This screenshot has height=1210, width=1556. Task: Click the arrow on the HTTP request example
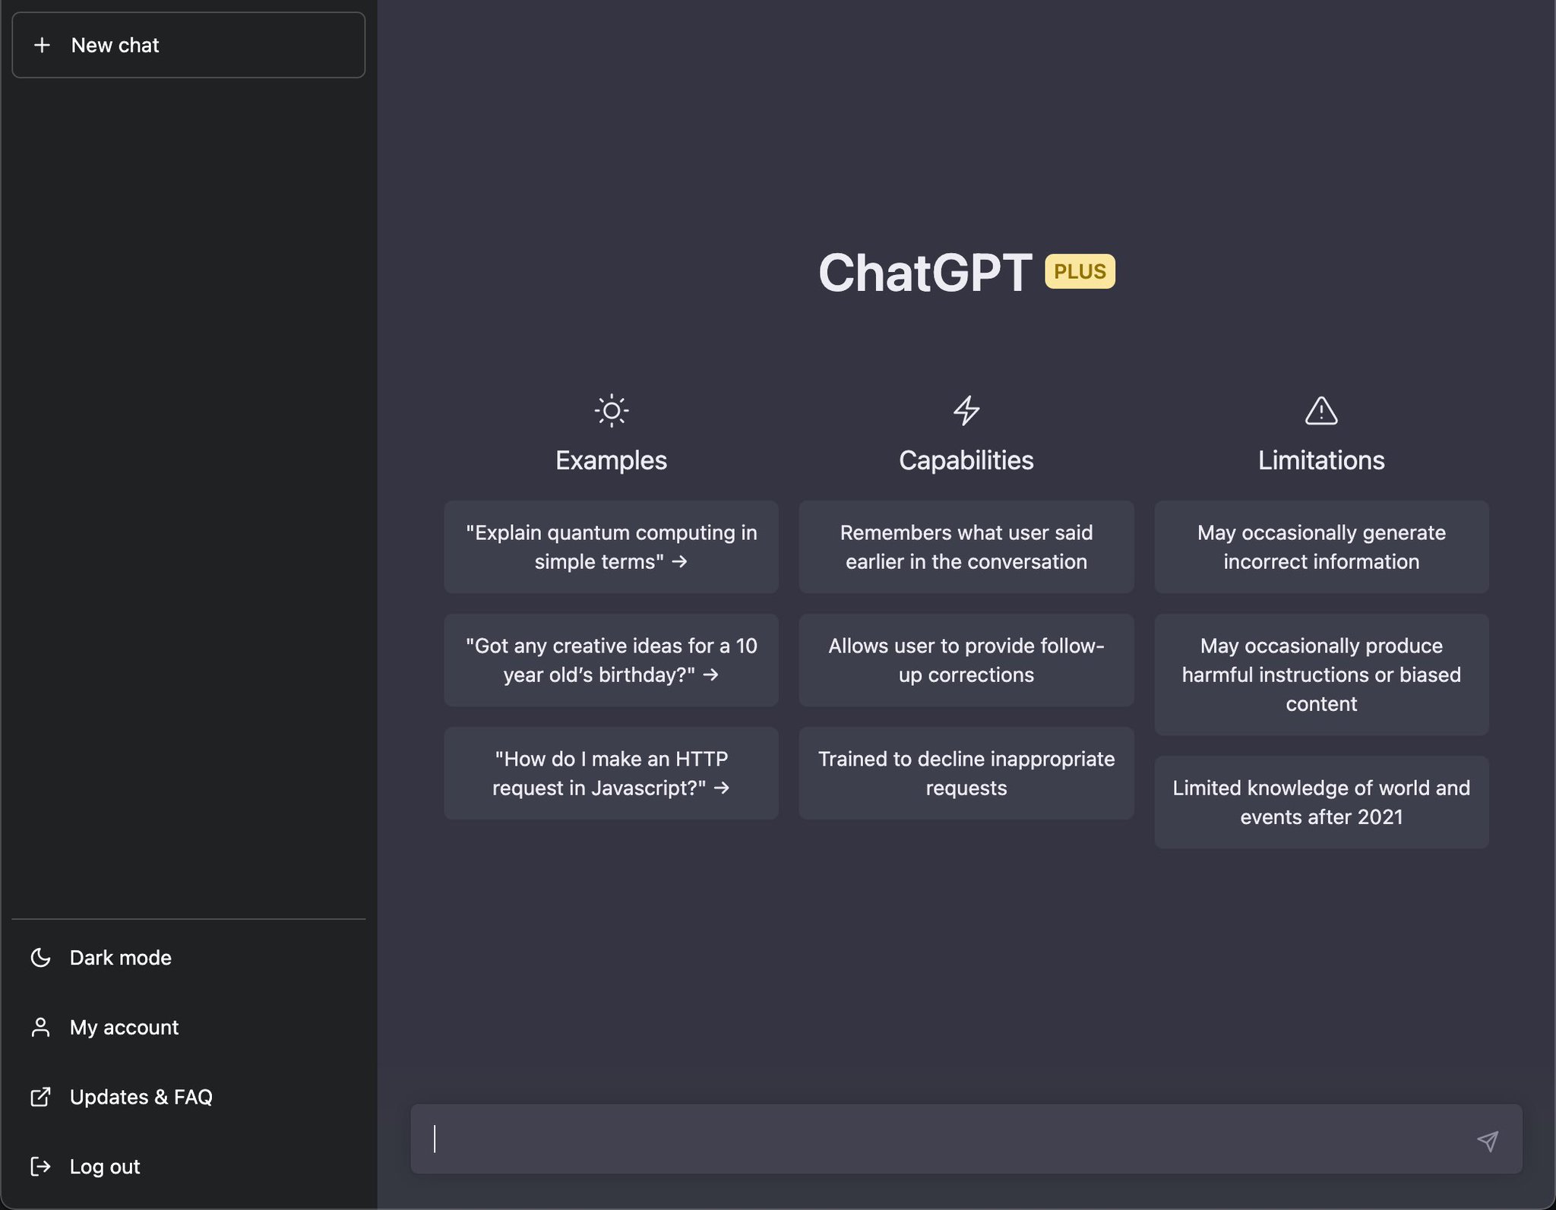tap(721, 788)
